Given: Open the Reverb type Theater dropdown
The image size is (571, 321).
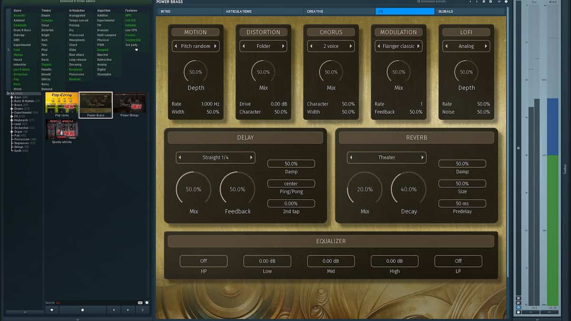Looking at the screenshot, I should (x=386, y=158).
